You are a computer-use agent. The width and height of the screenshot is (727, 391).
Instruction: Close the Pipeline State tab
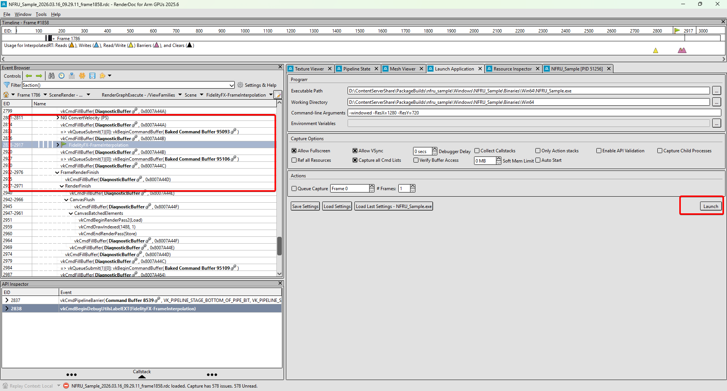click(x=376, y=69)
